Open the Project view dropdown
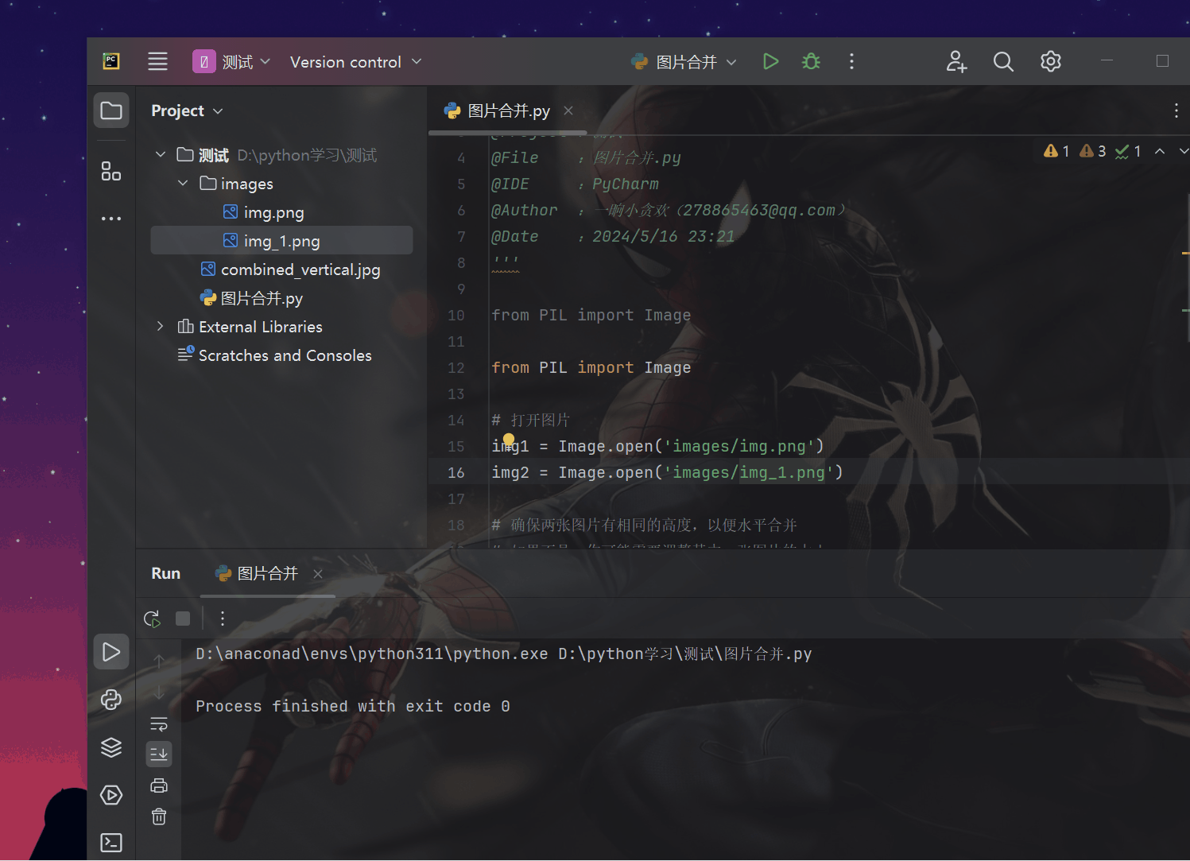This screenshot has height=861, width=1190. point(187,111)
